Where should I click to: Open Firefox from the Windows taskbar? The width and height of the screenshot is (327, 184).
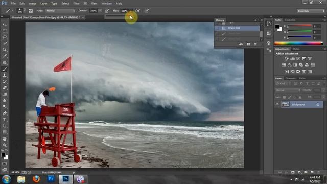coord(36,179)
